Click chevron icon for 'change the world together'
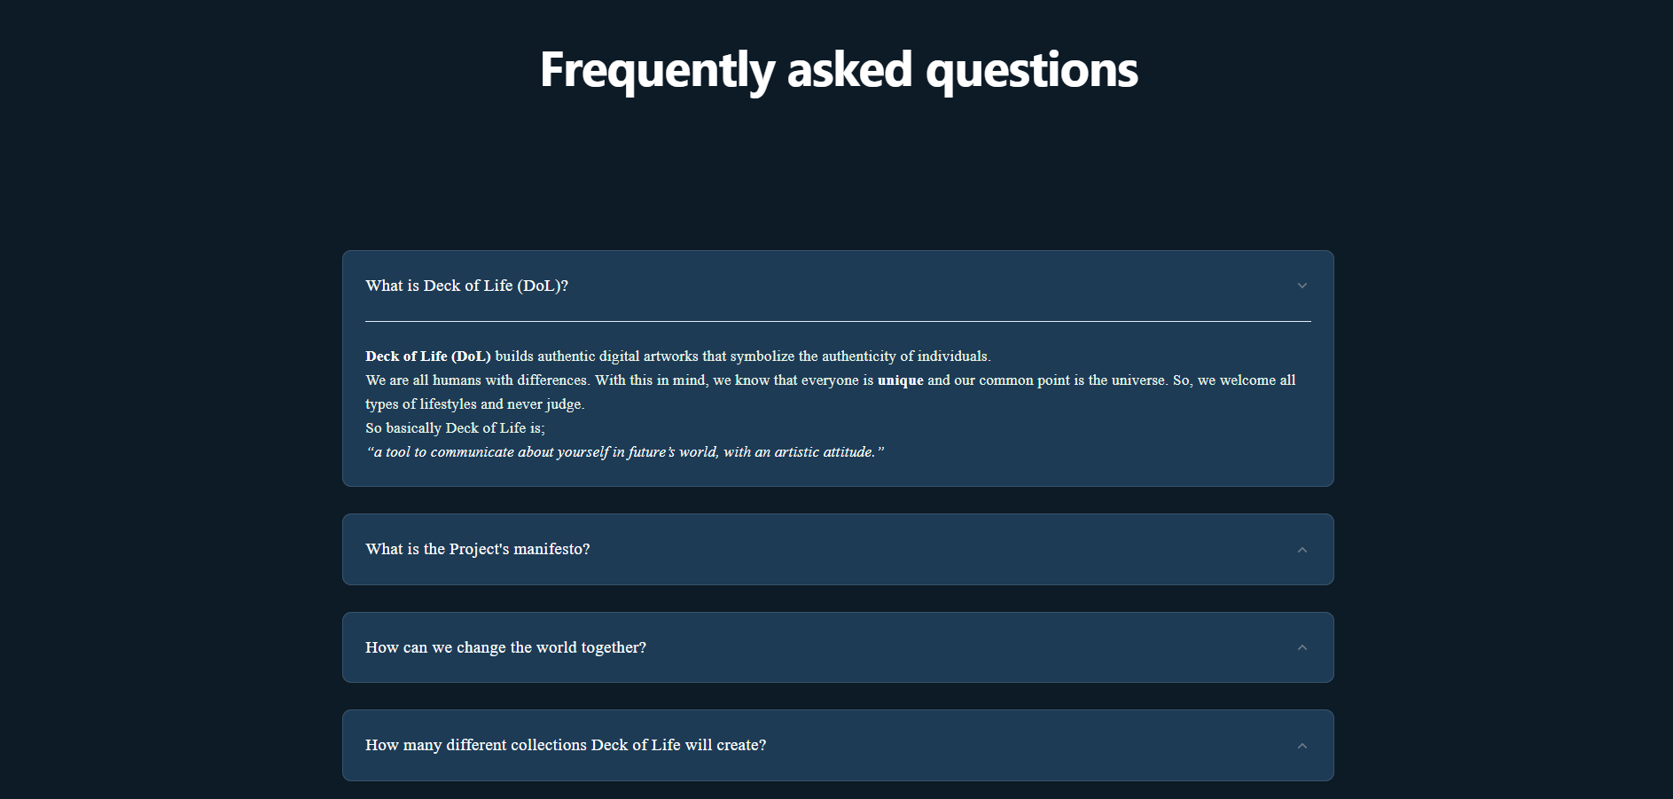Image resolution: width=1673 pixels, height=799 pixels. pos(1302,647)
